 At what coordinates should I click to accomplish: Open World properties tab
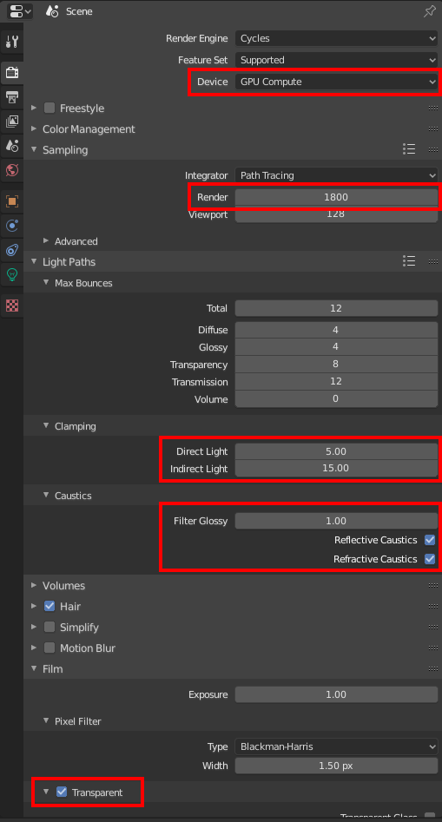coord(12,170)
